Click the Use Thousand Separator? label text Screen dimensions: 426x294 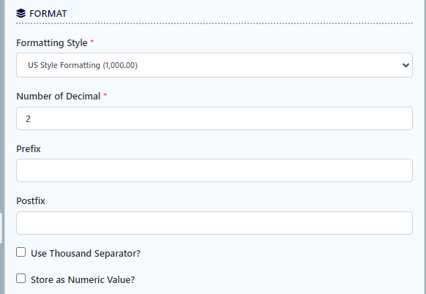tap(86, 254)
